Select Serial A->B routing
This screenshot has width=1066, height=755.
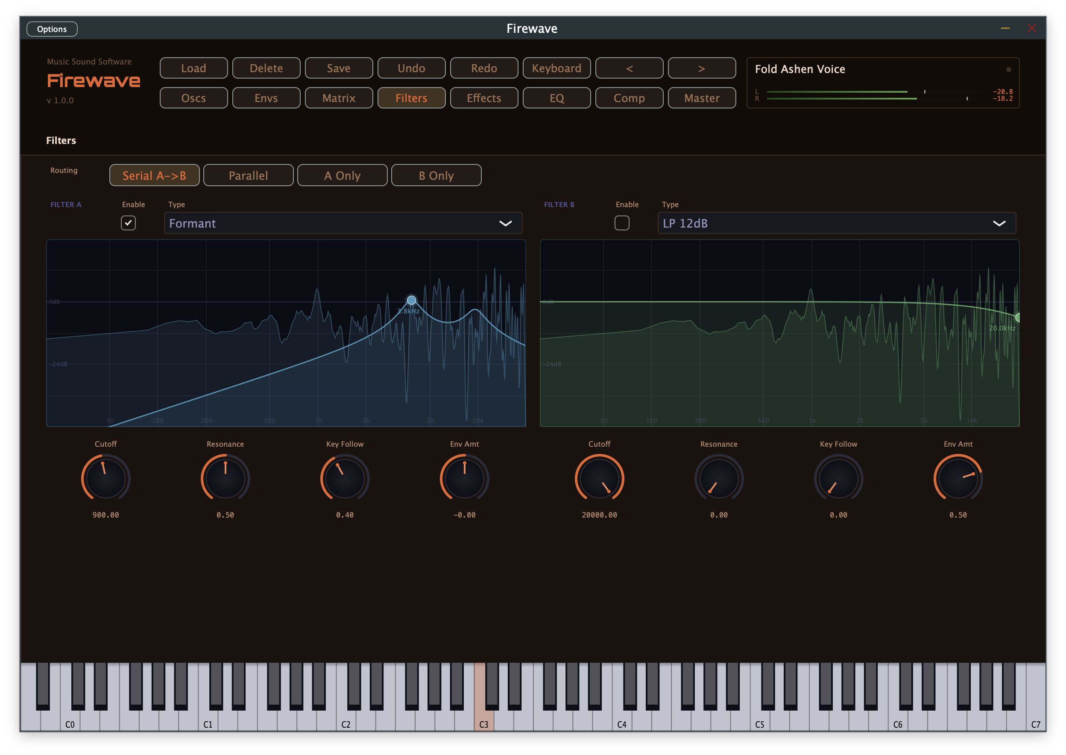154,175
